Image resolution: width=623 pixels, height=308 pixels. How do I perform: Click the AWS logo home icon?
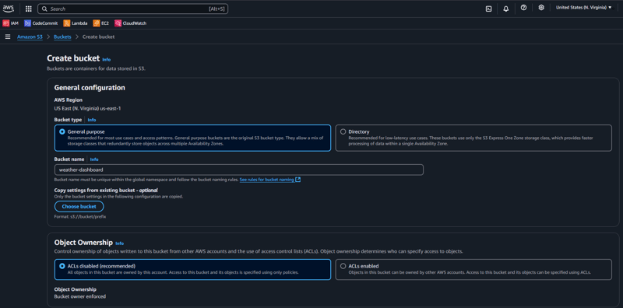point(9,9)
